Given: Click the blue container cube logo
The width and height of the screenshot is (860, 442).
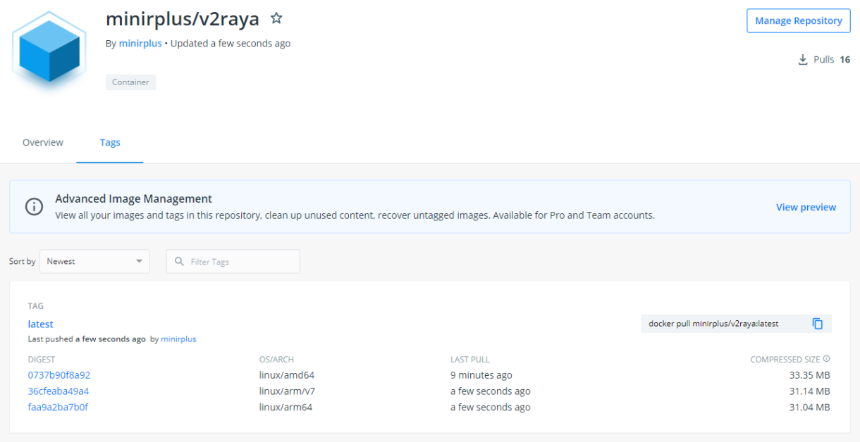Looking at the screenshot, I should 49,50.
